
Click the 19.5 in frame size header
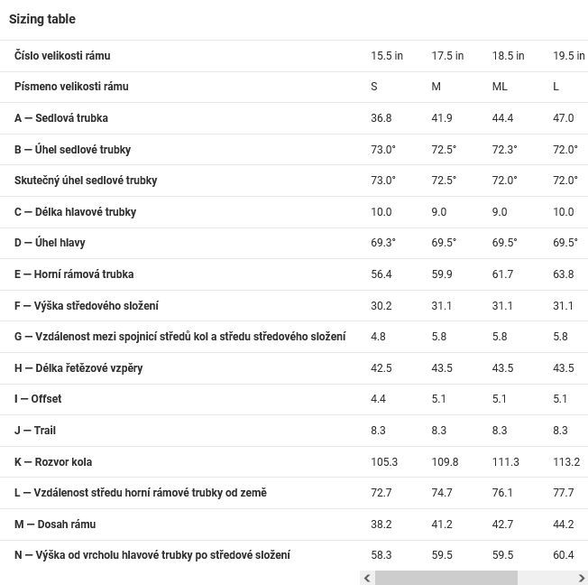click(x=569, y=56)
